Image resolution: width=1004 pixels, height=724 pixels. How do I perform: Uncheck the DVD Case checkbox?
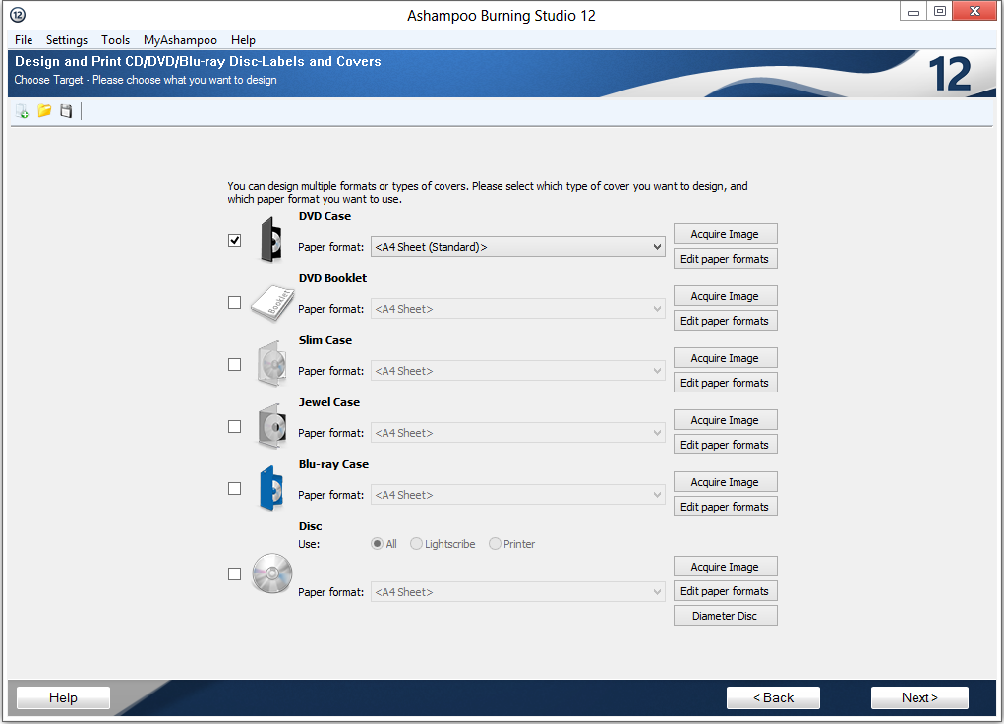coord(234,240)
